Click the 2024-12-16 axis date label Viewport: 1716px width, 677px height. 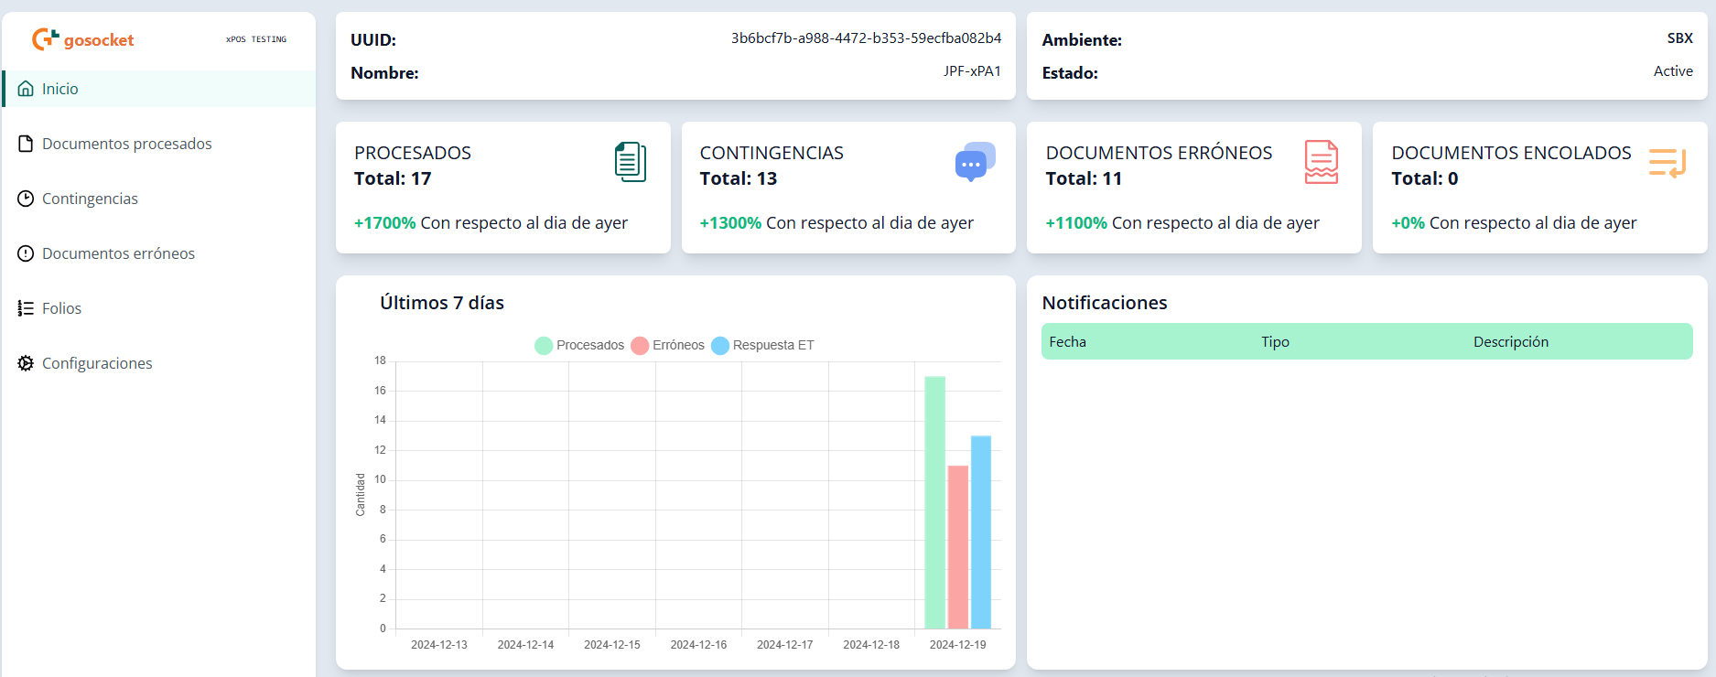tap(698, 645)
